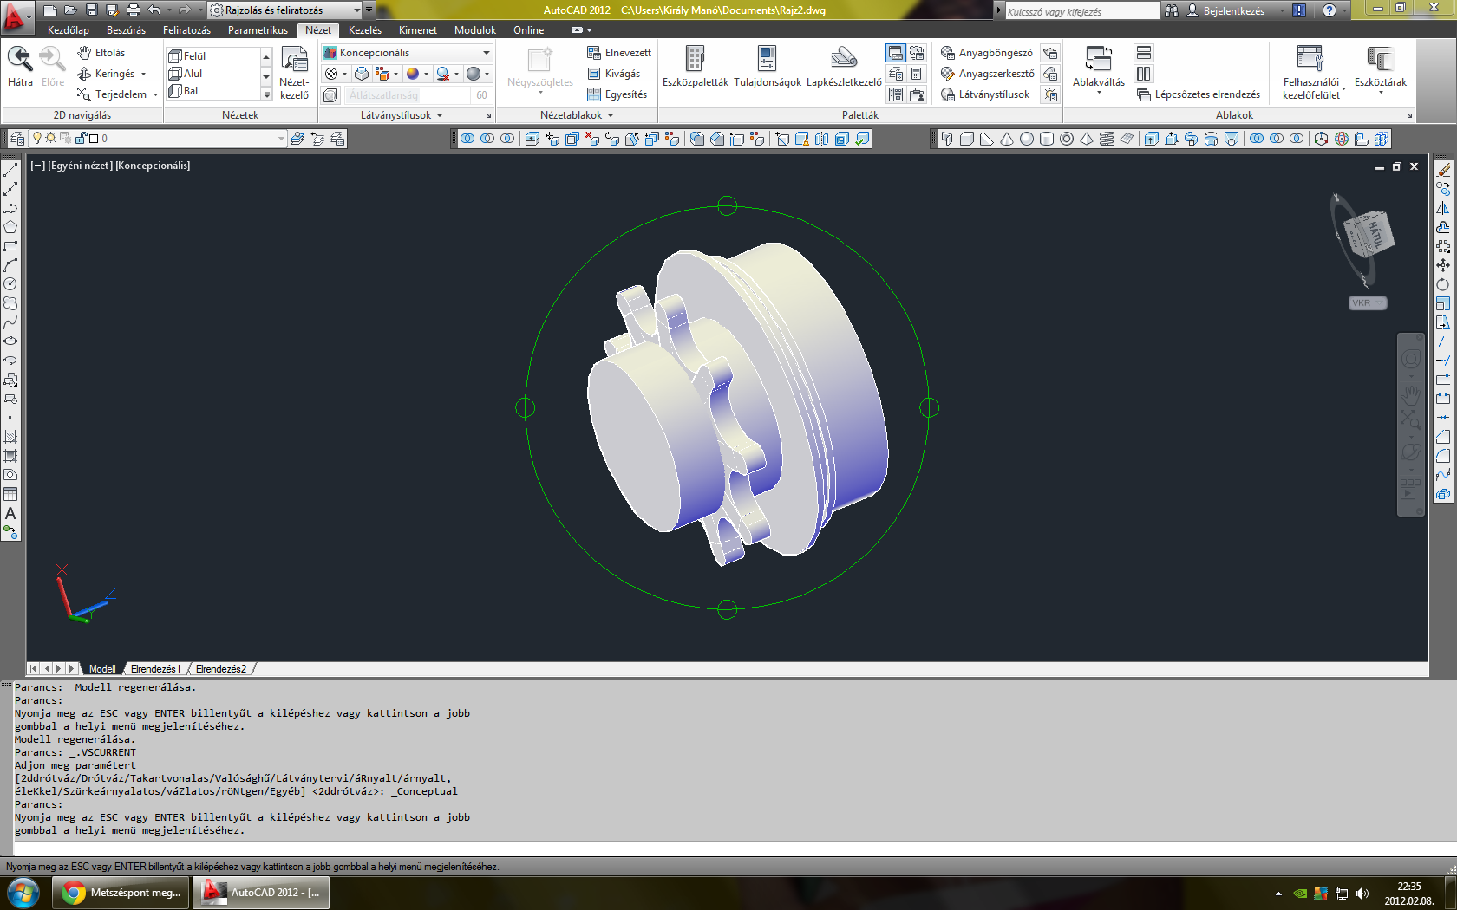Select the Polygon draw tool
The image size is (1457, 910).
tap(10, 227)
